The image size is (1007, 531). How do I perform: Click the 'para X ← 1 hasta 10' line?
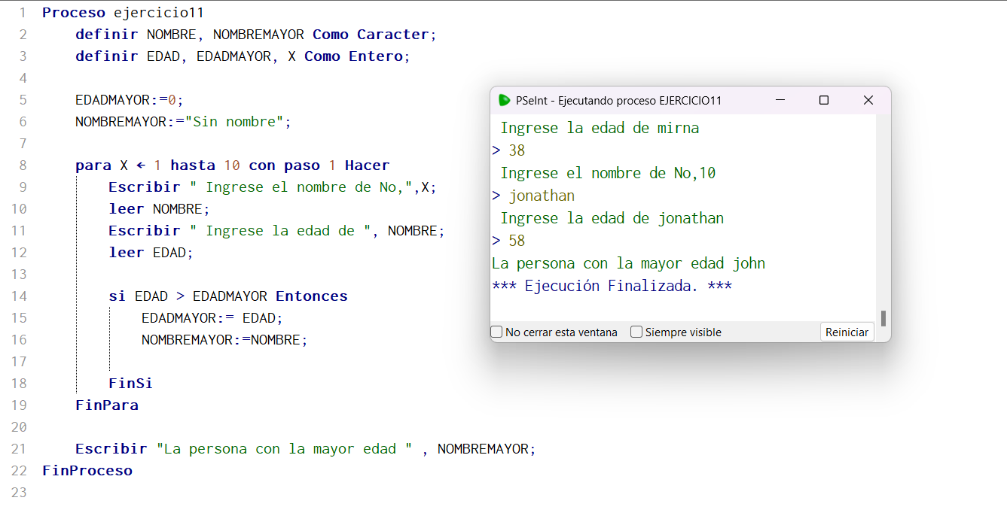point(233,165)
